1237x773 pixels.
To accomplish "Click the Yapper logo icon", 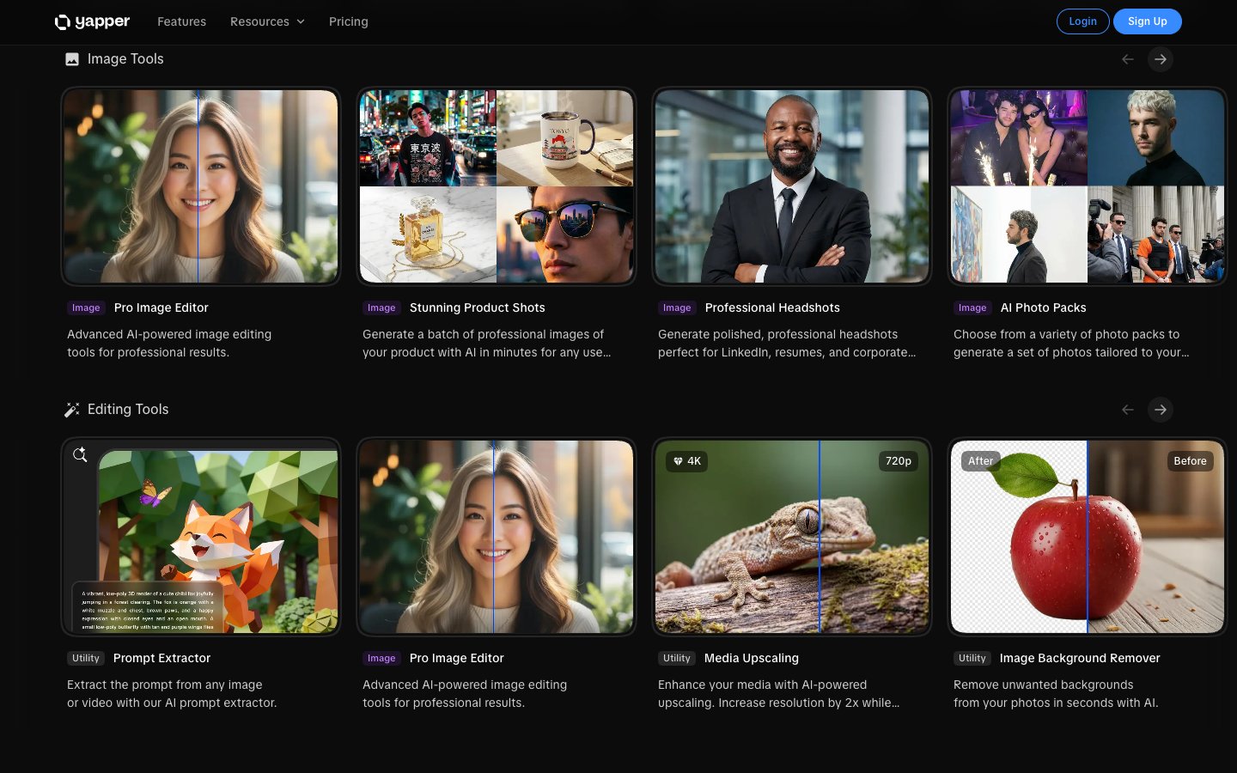I will (x=63, y=22).
